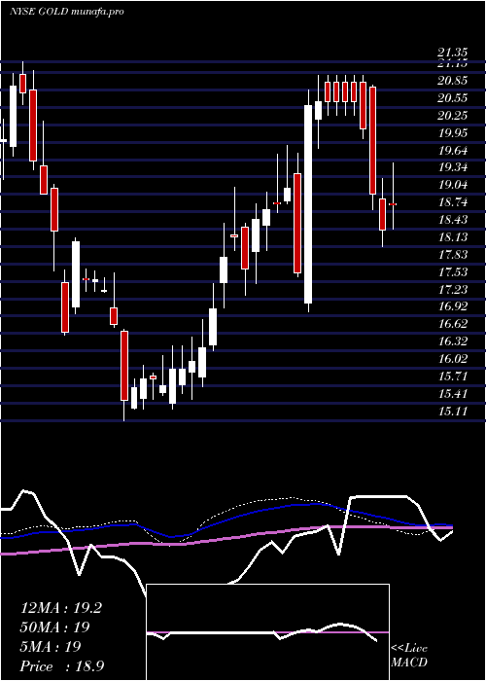
Task: Click the 20.25 price axis label
Action: click(453, 116)
